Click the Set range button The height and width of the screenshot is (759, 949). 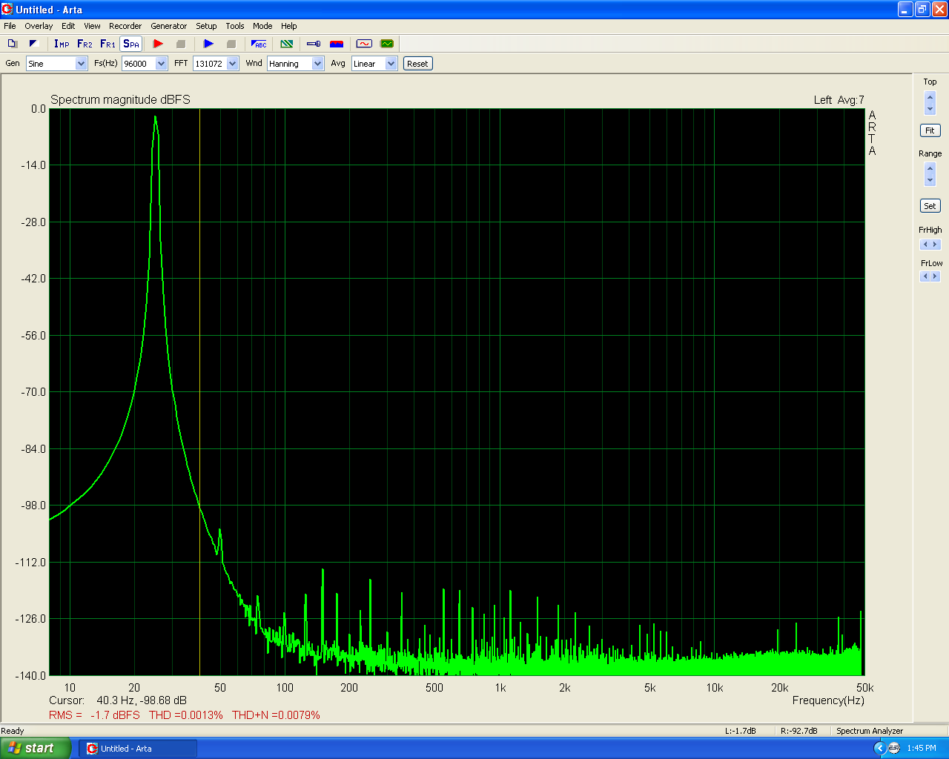pyautogui.click(x=930, y=206)
